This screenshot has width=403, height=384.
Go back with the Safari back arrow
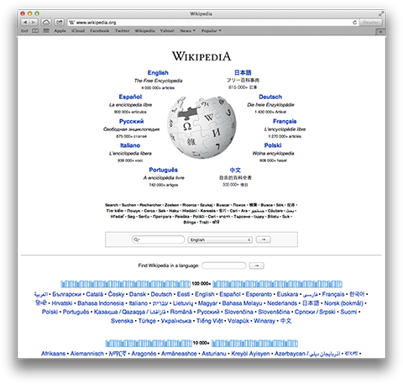tap(25, 22)
